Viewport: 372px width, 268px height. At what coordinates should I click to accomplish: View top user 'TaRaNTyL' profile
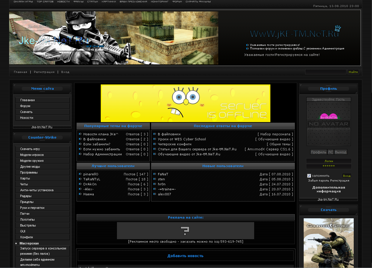(92, 179)
